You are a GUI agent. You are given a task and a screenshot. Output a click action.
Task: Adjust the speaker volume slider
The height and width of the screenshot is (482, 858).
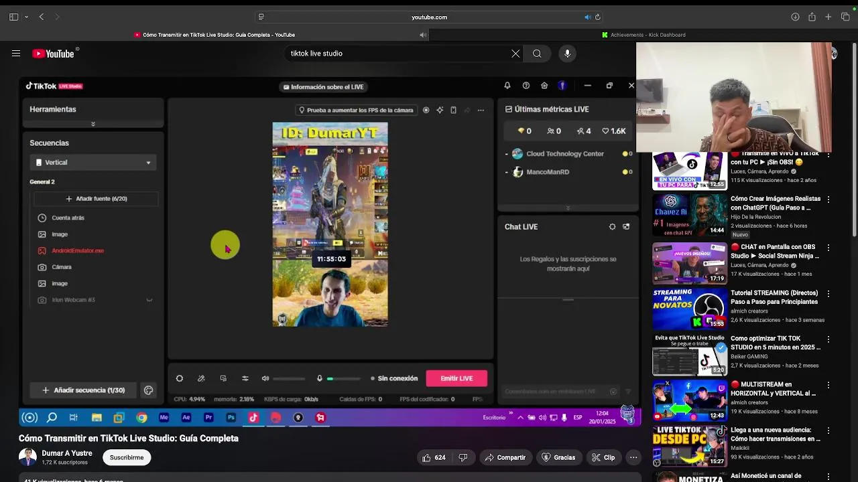coord(289,379)
